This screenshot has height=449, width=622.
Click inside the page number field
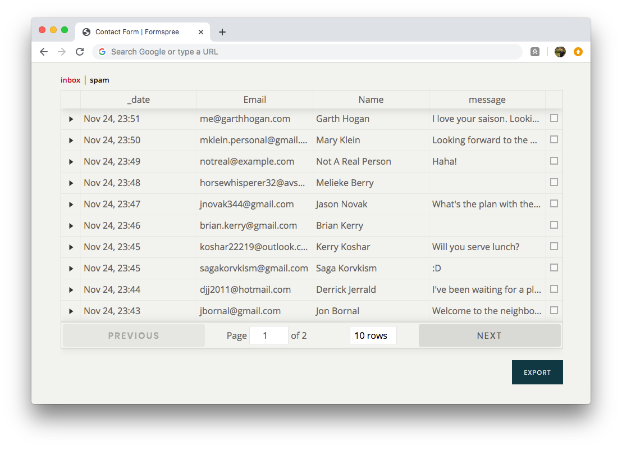coord(268,335)
